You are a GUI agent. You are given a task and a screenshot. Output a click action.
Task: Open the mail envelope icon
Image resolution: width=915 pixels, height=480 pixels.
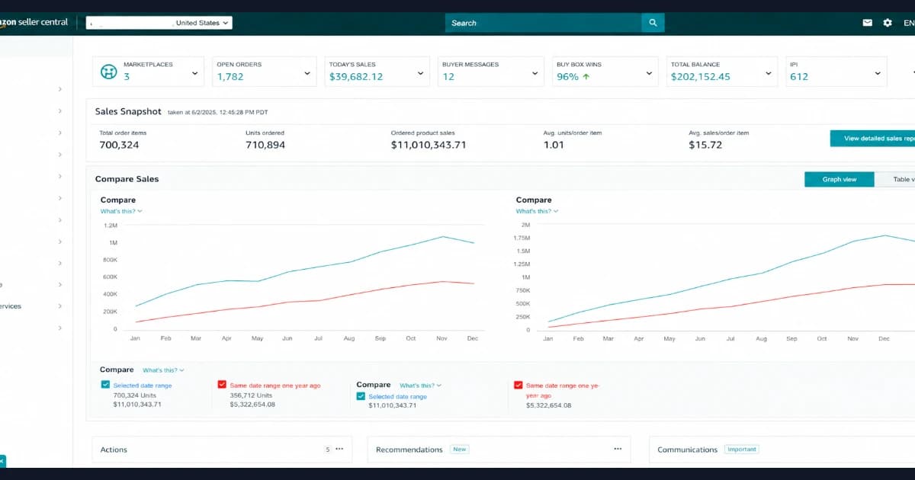(867, 23)
